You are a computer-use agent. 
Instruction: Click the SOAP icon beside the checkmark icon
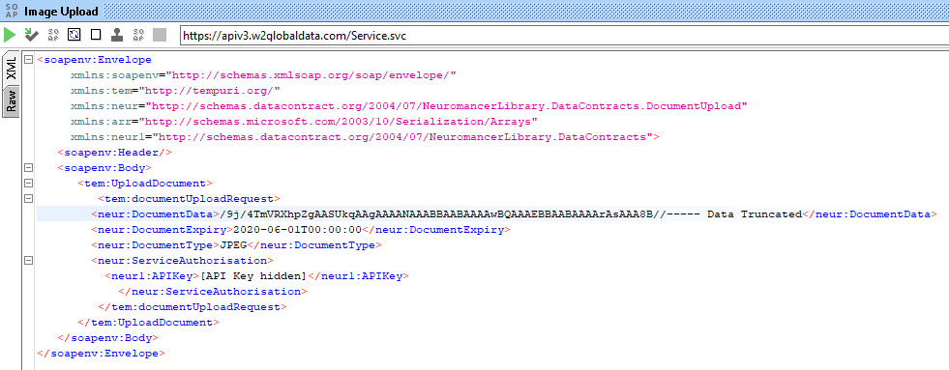(53, 35)
